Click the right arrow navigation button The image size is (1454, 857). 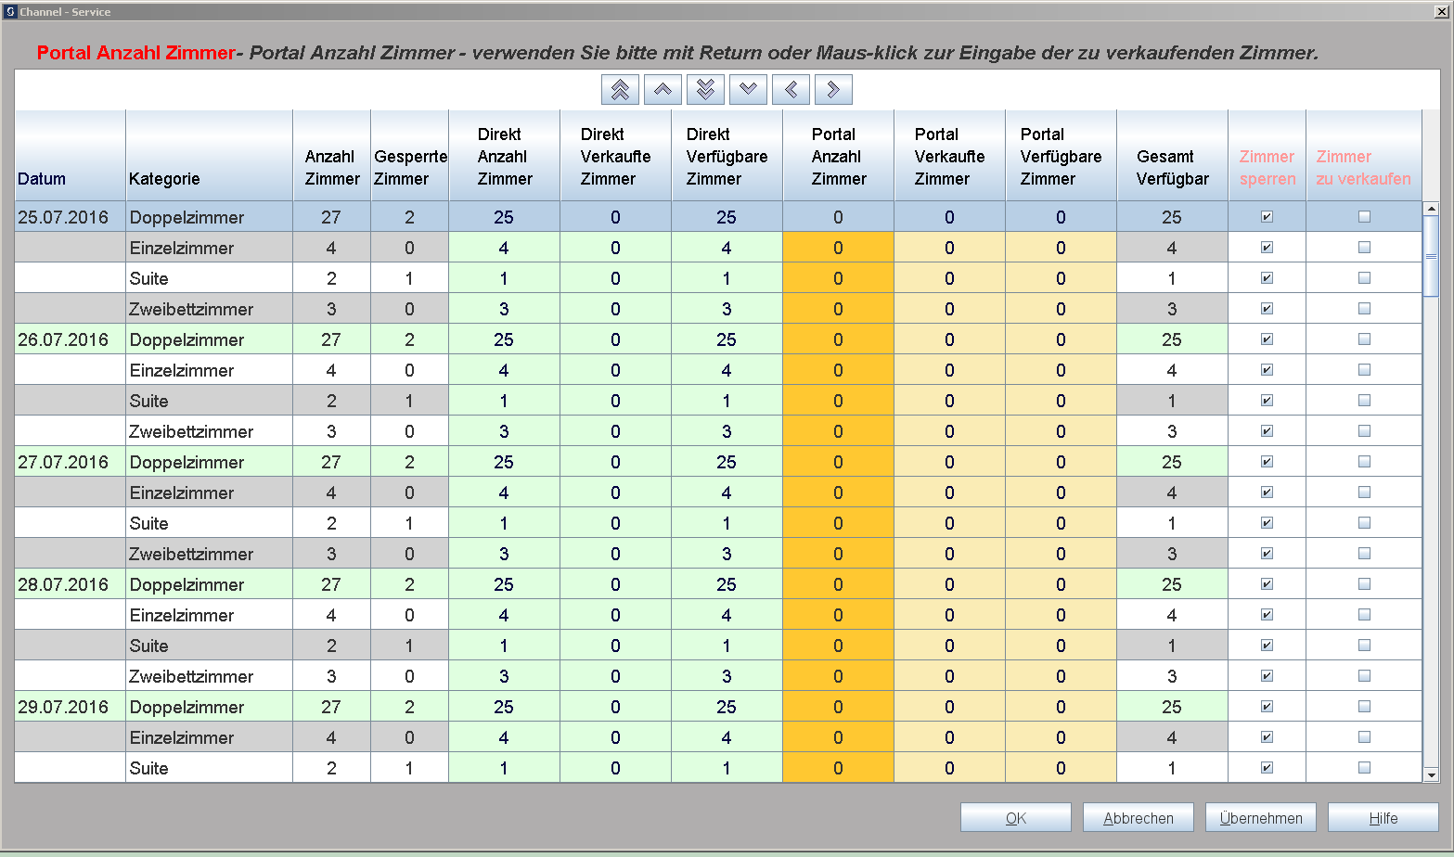(x=833, y=90)
